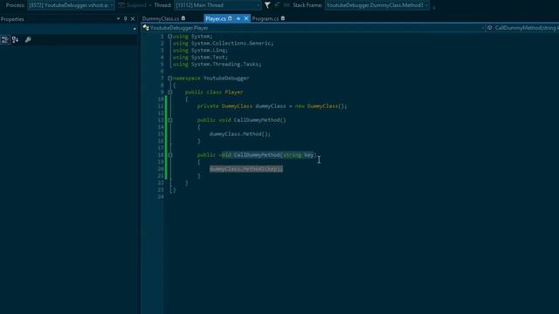
Task: Toggle pin on the Player.cs tab
Action: point(238,18)
